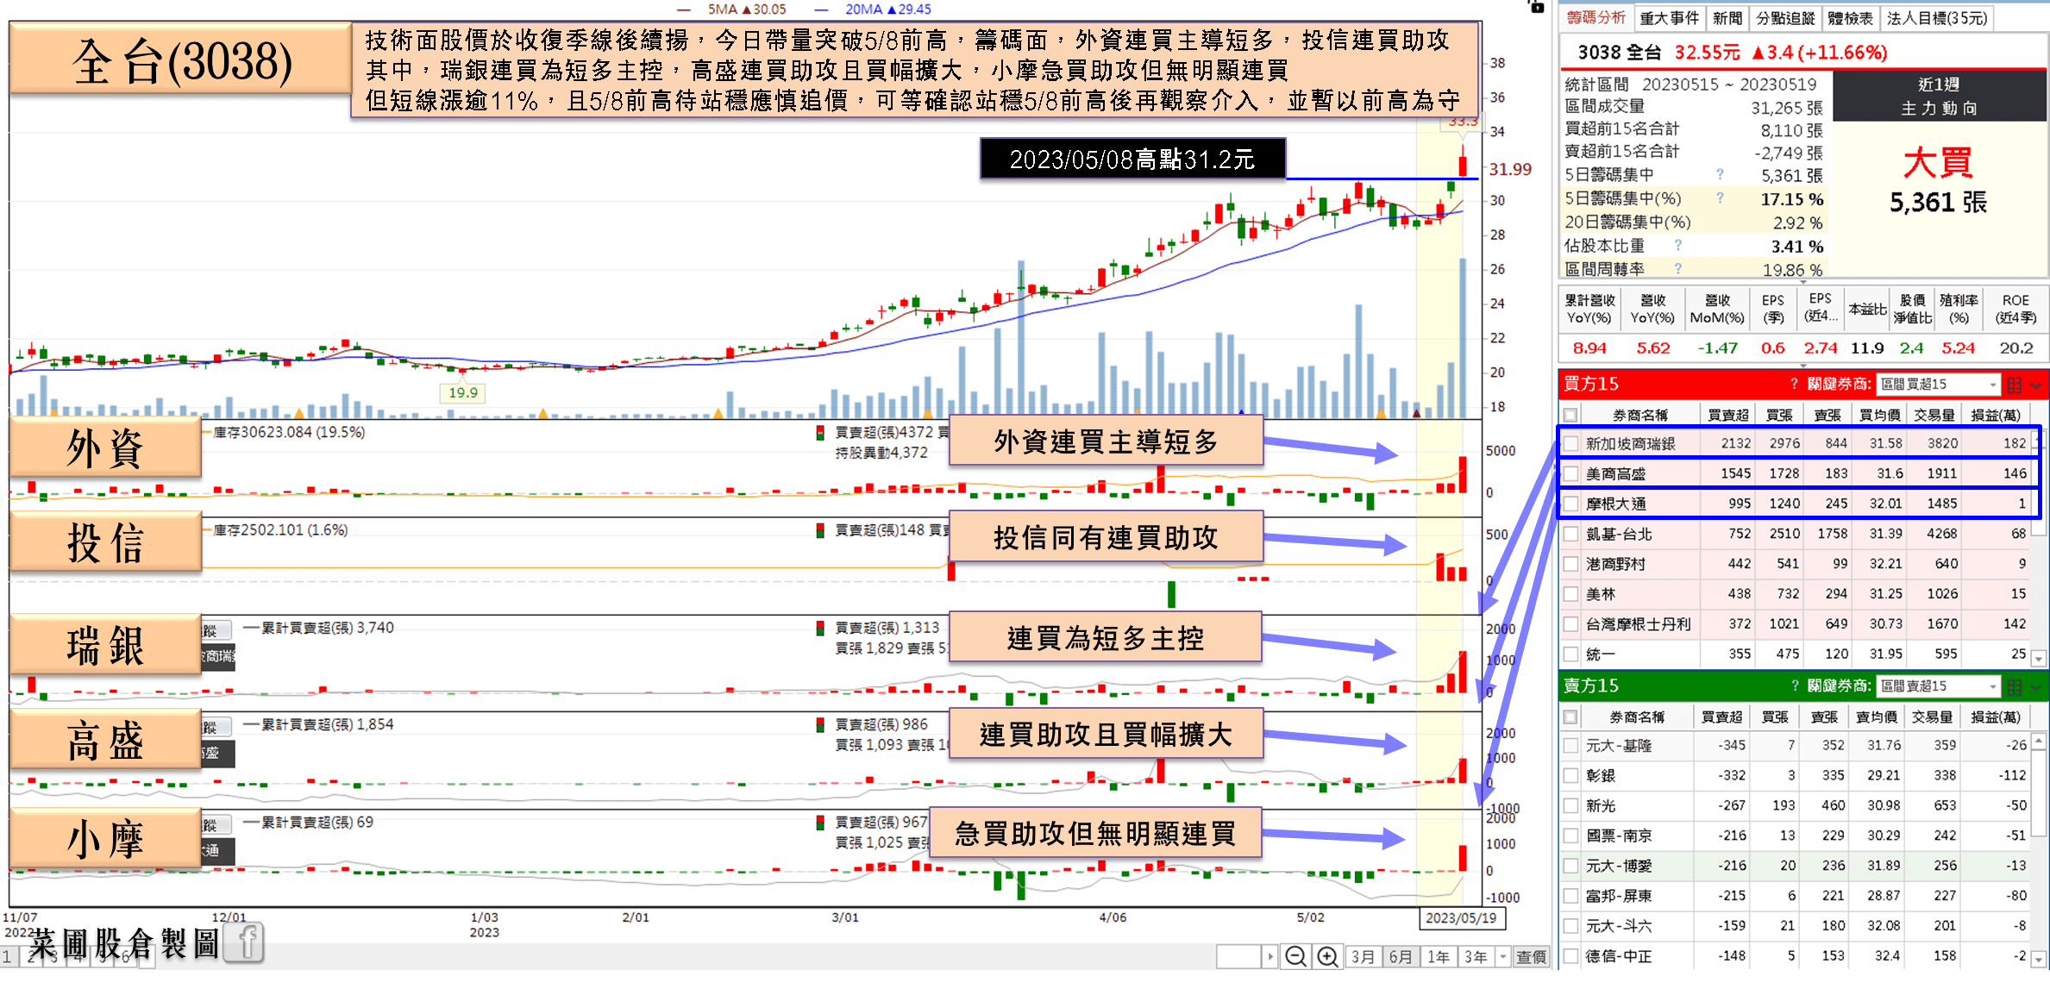Select the 富邦-屏東 seller row
The image size is (2050, 989).
[1796, 896]
